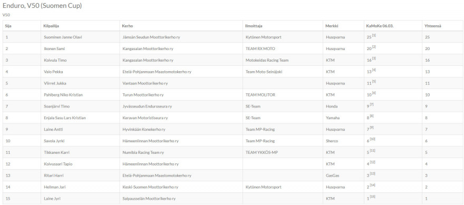This screenshot has width=464, height=205.
Task: Open footnote [3] next to 16 points
Action: (374, 58)
